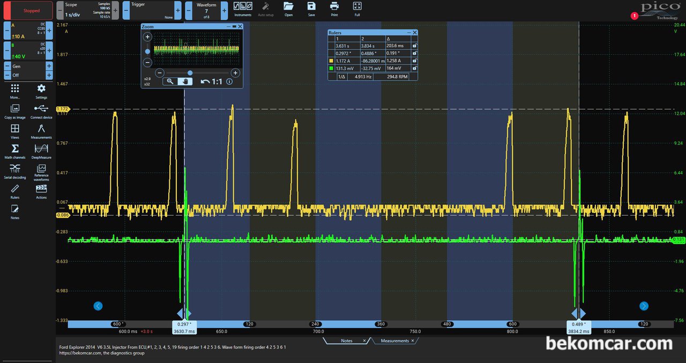Print the current view
Viewport: 686px width, 363px height.
(x=334, y=9)
